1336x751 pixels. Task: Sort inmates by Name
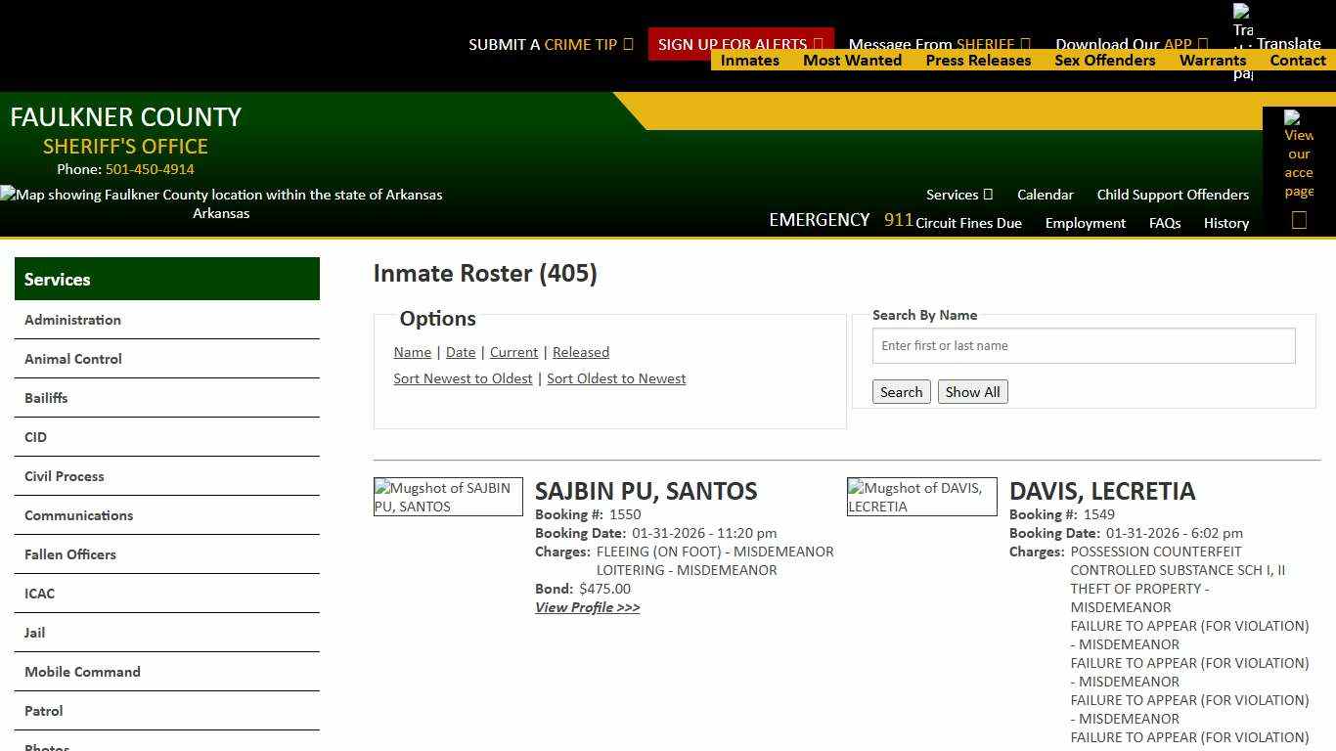coord(412,352)
